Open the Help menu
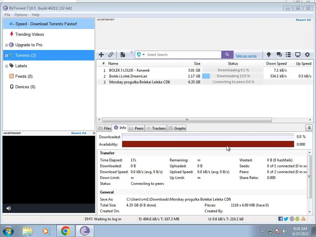Screen dimensions: 316x237 click(35, 15)
